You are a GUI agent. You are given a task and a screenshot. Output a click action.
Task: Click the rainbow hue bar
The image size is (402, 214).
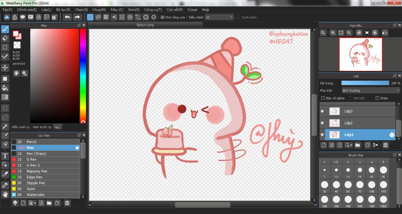tap(83, 76)
